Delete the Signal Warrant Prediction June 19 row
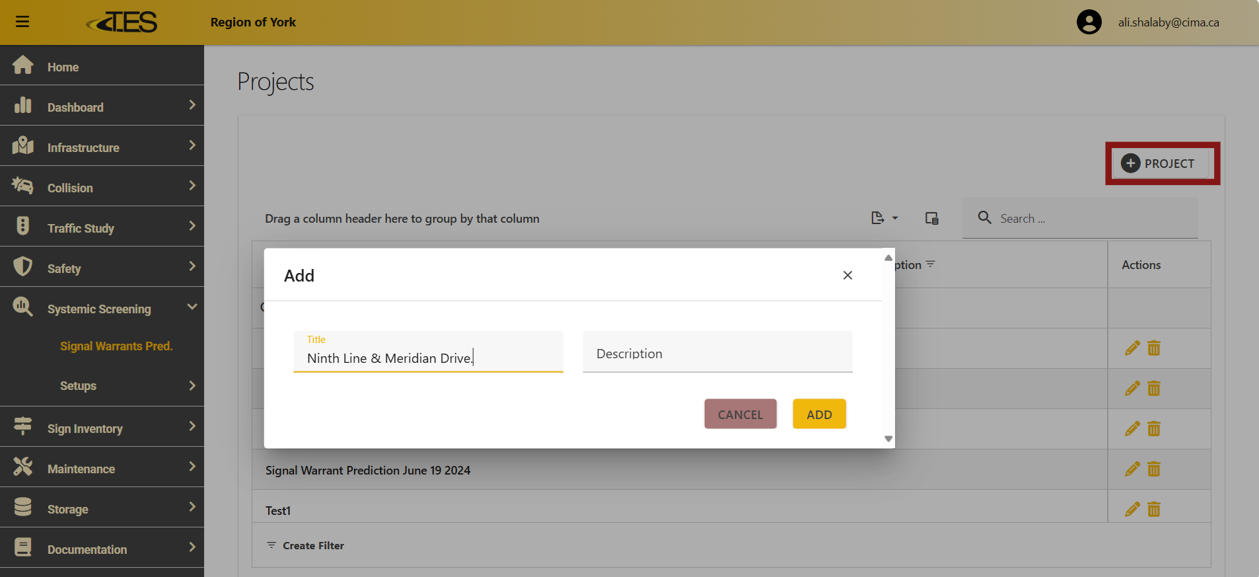 [x=1154, y=469]
